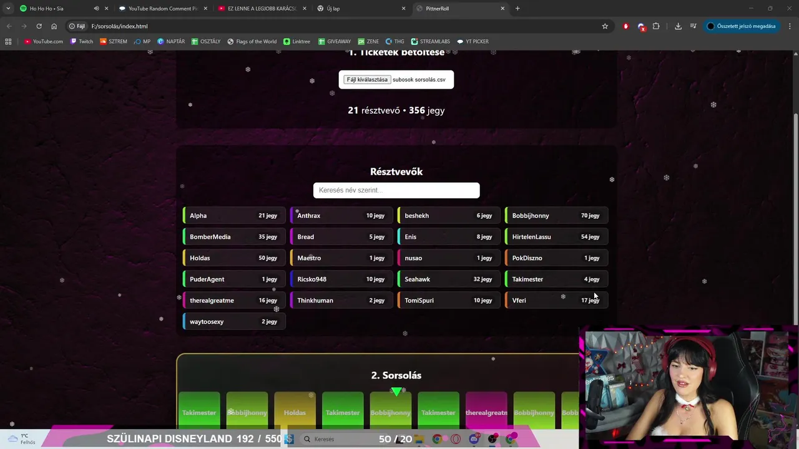Select participant Ricsko948 card
Viewport: 799px width, 449px height.
coord(341,279)
